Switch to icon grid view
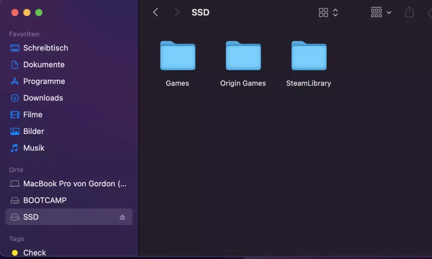 click(x=323, y=12)
